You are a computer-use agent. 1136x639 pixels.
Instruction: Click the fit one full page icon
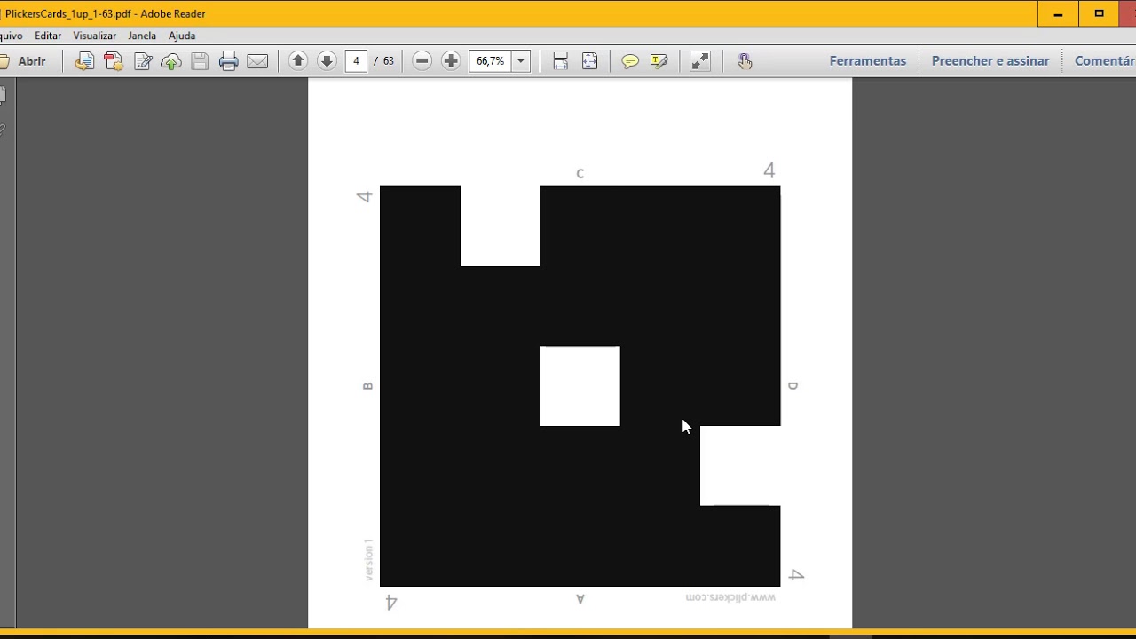(x=589, y=61)
